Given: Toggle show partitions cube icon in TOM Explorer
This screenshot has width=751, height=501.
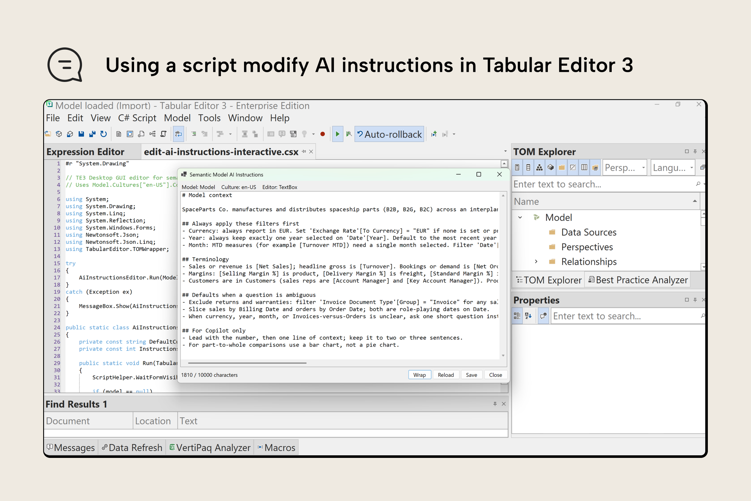Looking at the screenshot, I should pos(550,167).
